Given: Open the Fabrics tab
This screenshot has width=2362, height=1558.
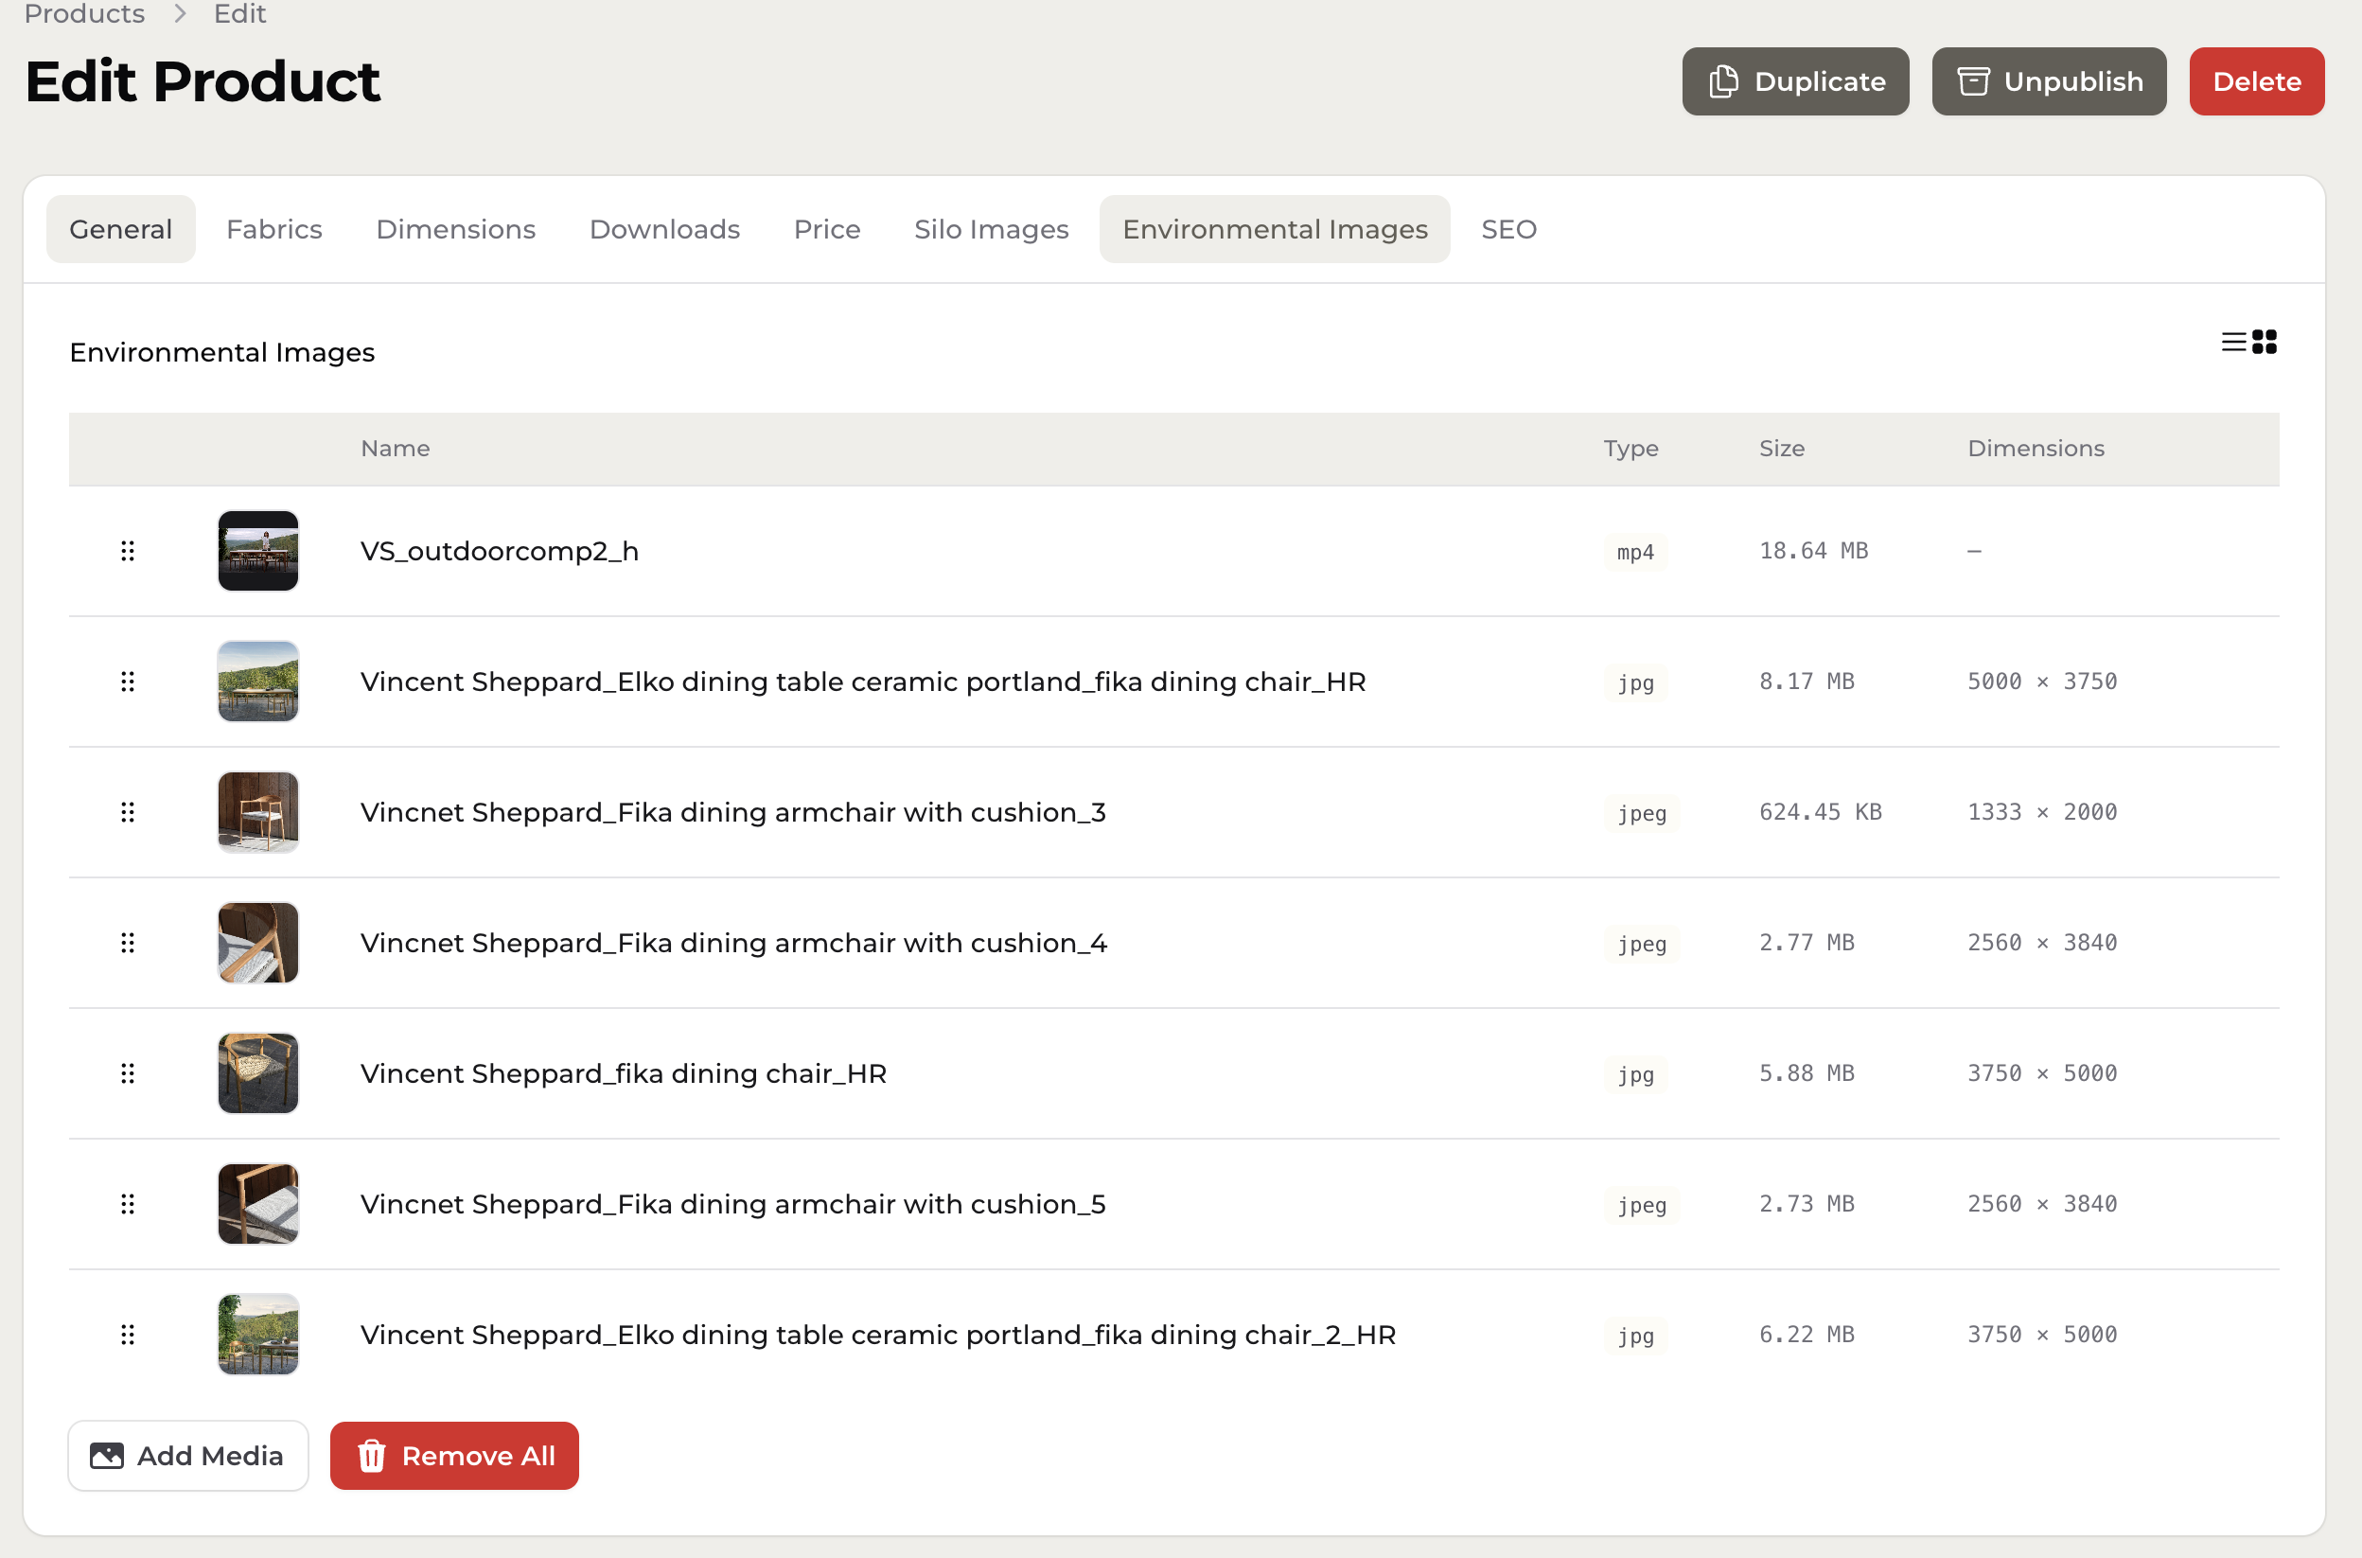Looking at the screenshot, I should (274, 229).
